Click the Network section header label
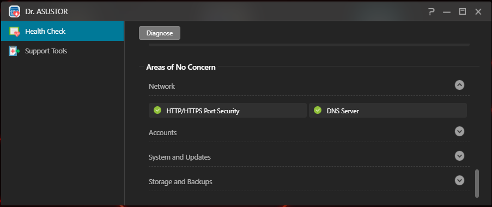Image resolution: width=492 pixels, height=207 pixels. (x=162, y=86)
